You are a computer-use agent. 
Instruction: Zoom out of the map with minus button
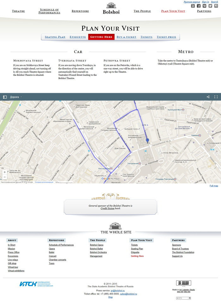click(5, 177)
